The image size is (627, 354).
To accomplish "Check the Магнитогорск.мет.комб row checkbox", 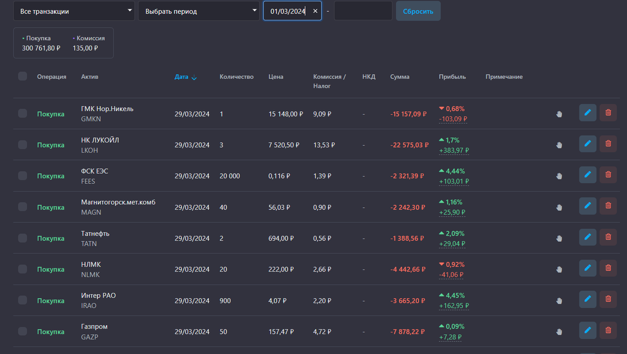I will tap(22, 207).
